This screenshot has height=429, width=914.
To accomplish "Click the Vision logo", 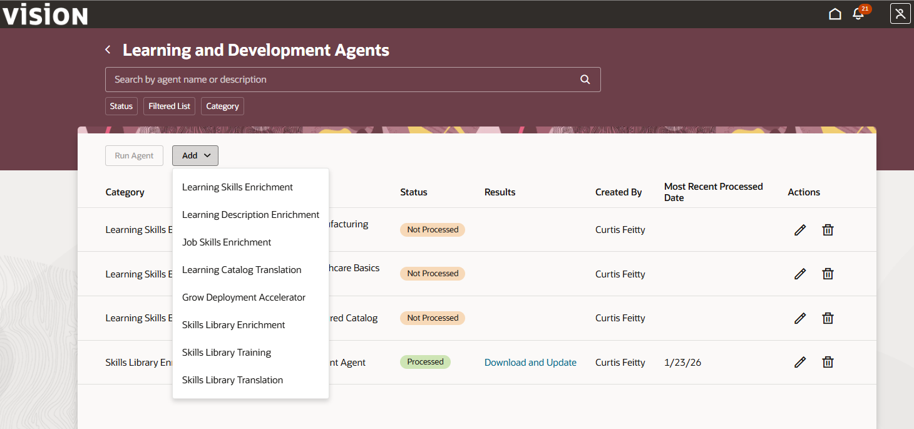I will pyautogui.click(x=44, y=14).
